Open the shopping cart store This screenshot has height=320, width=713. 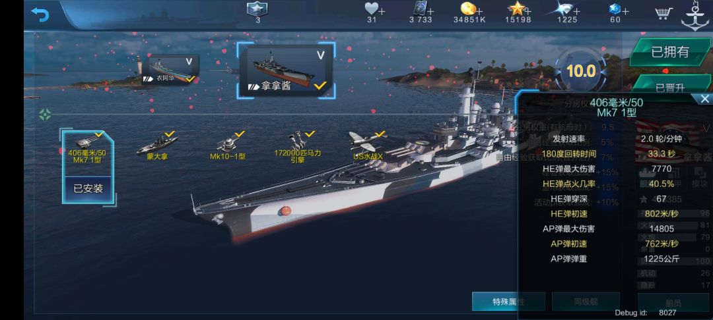[664, 13]
